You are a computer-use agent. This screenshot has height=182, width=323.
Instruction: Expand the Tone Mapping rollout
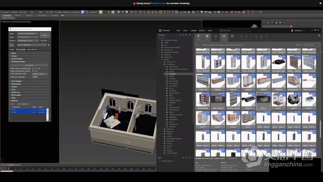click(x=29, y=81)
